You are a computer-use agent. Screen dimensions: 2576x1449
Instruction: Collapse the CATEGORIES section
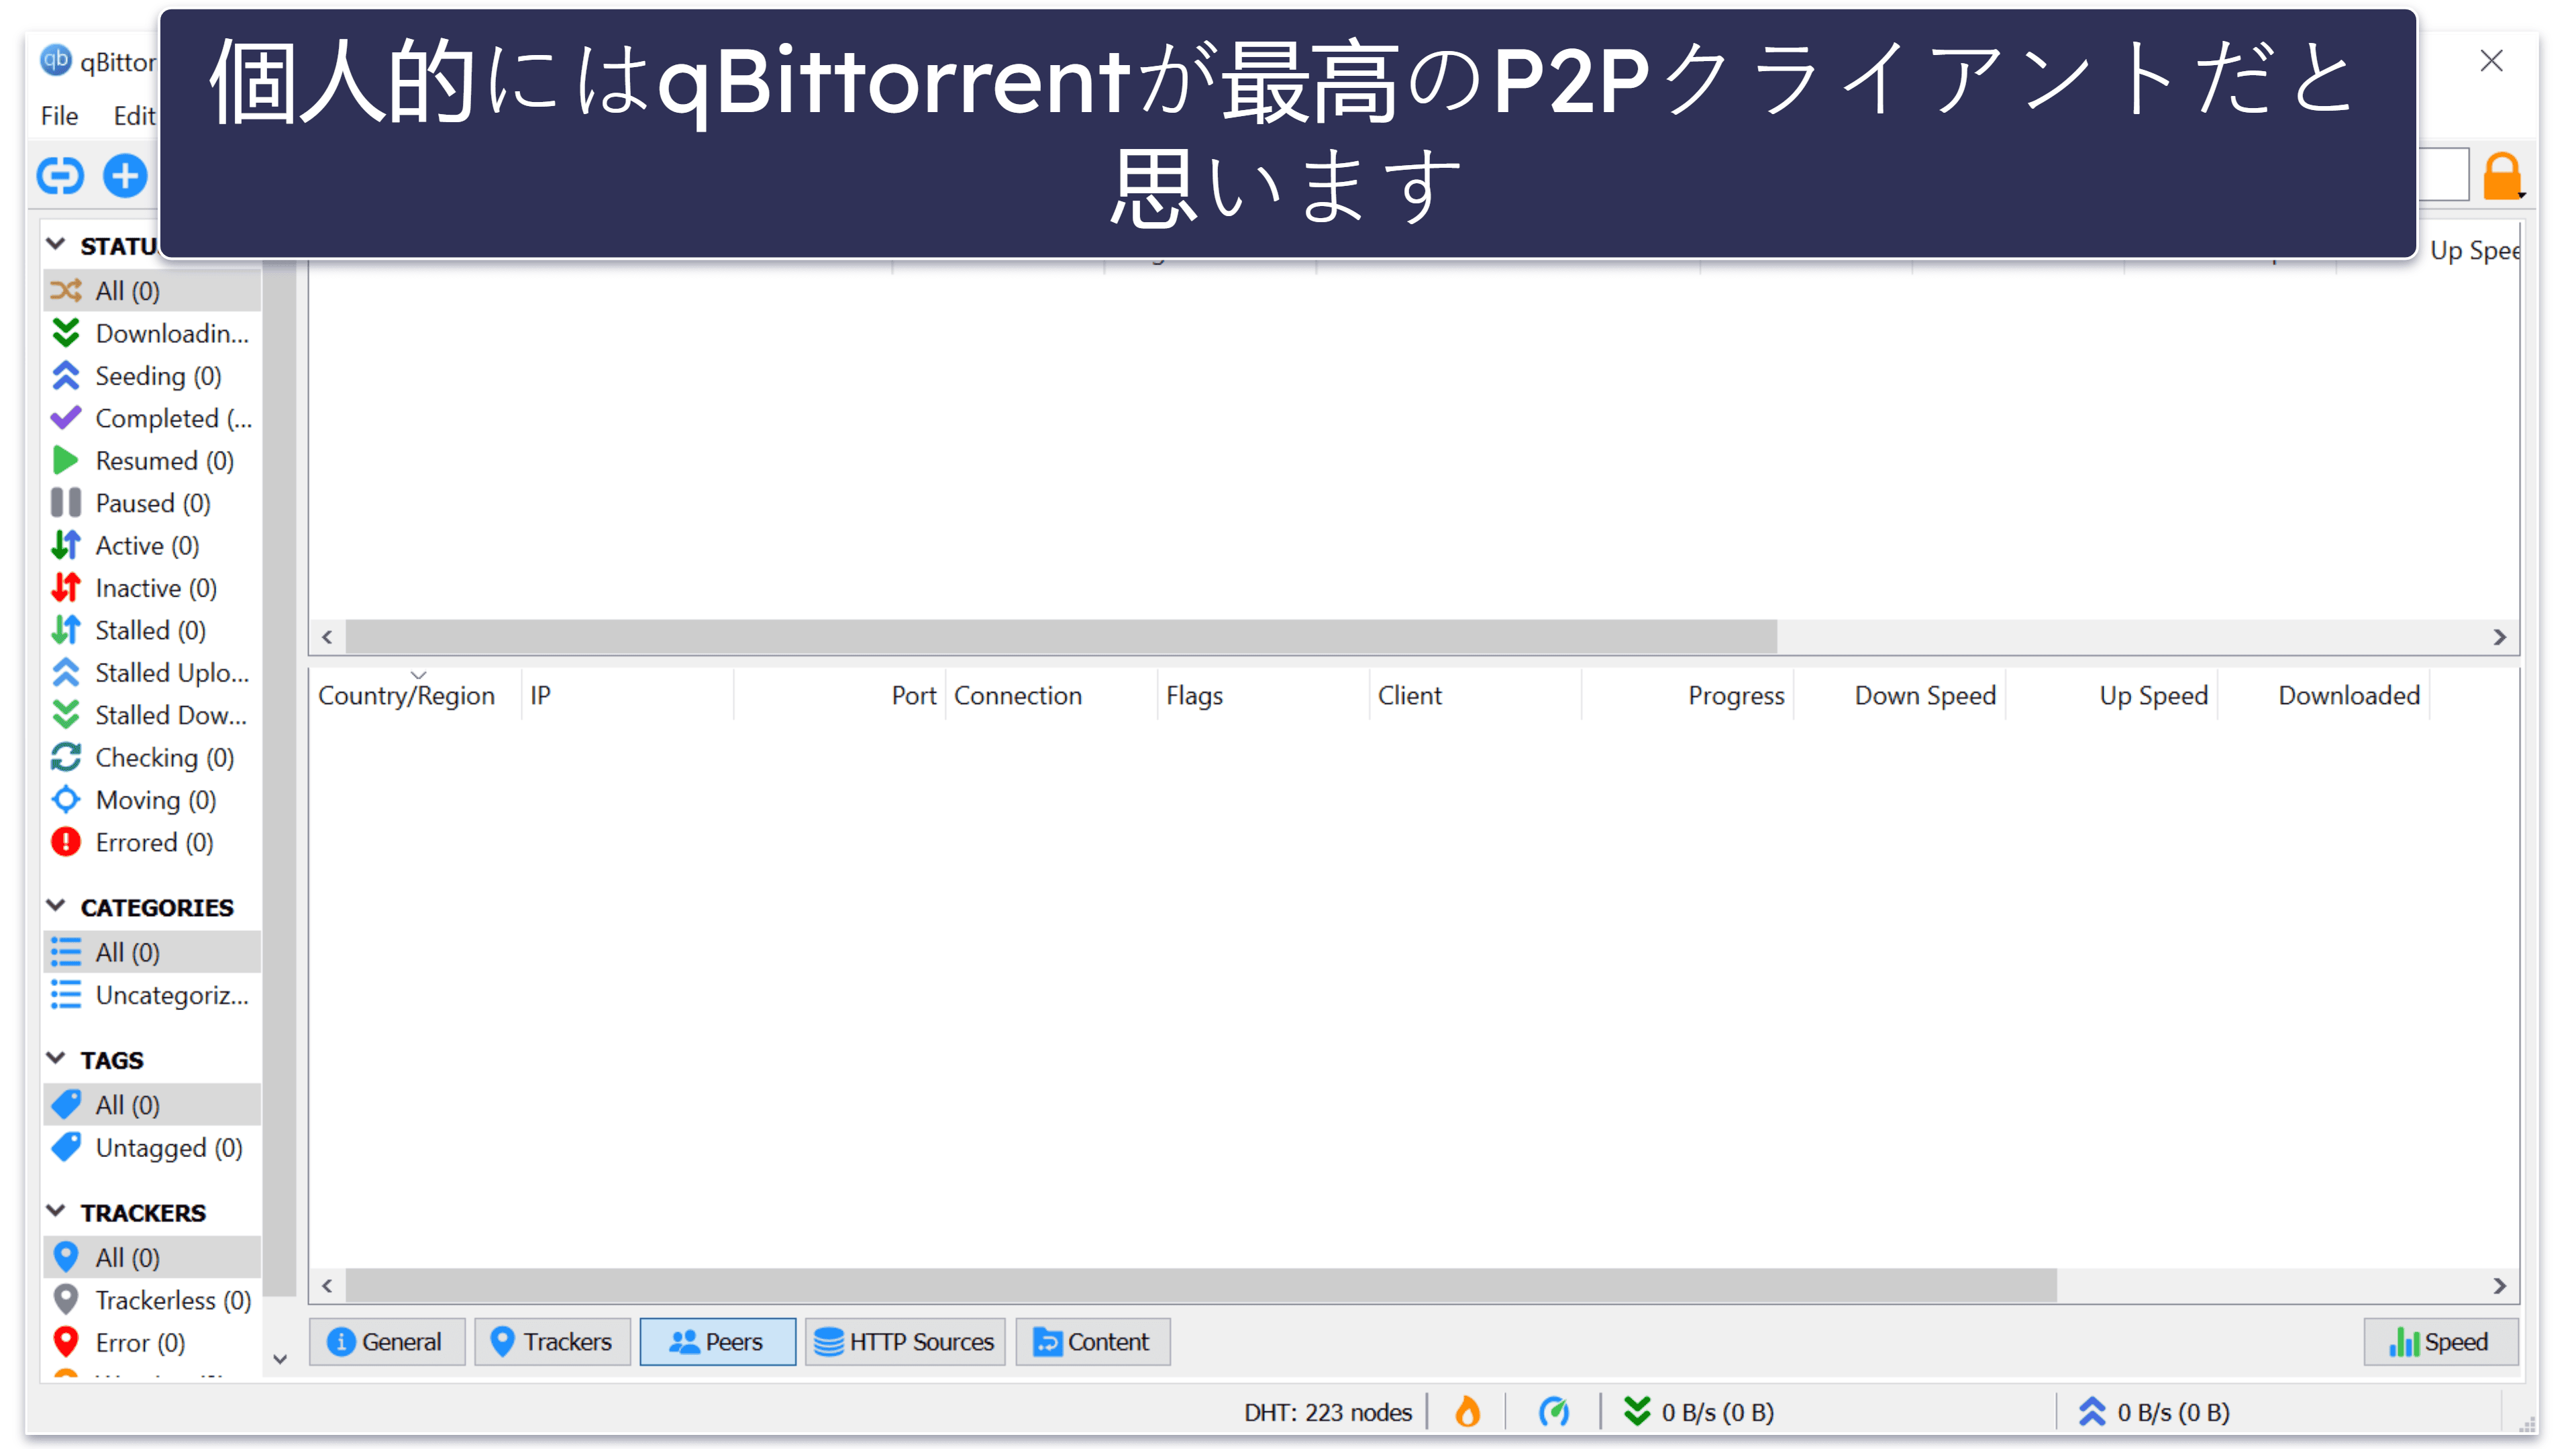56,906
